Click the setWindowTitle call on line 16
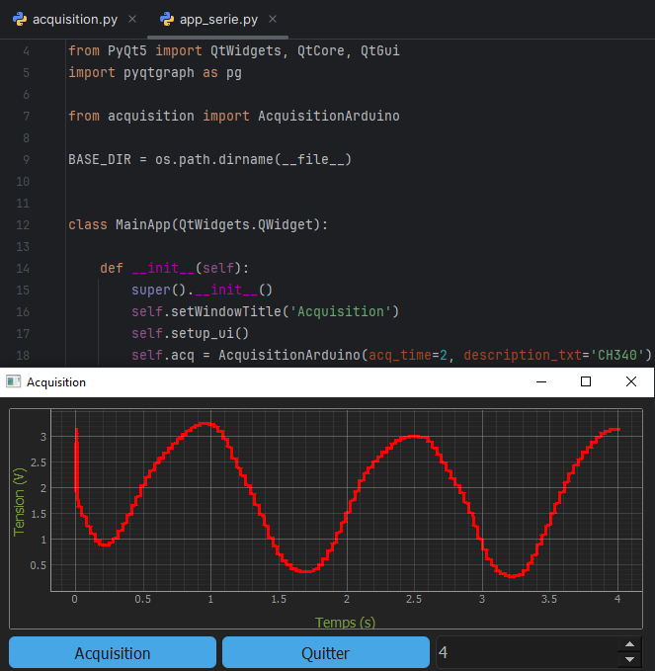The image size is (655, 671). tap(225, 311)
